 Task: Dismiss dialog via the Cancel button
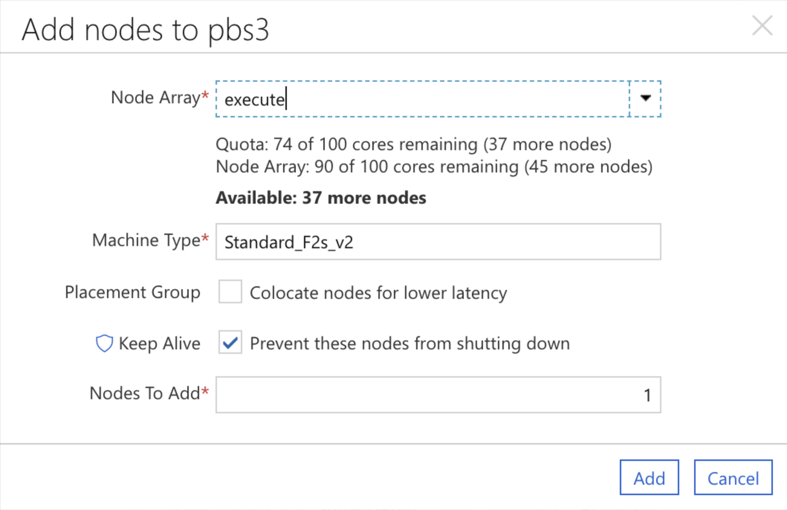pos(733,478)
